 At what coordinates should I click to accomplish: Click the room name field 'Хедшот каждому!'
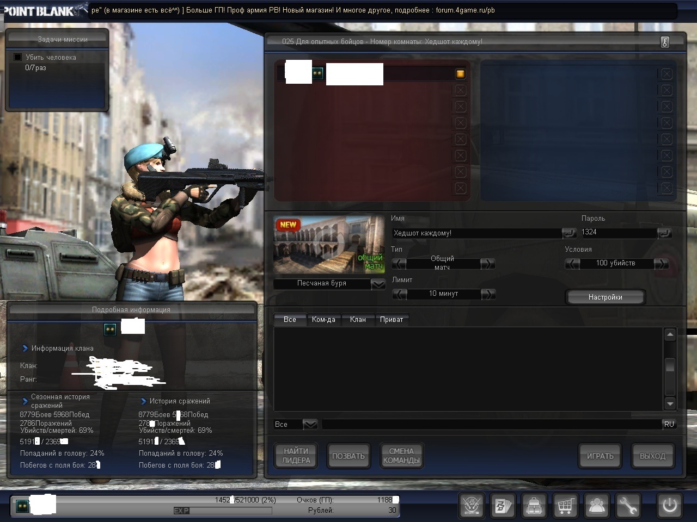(476, 233)
